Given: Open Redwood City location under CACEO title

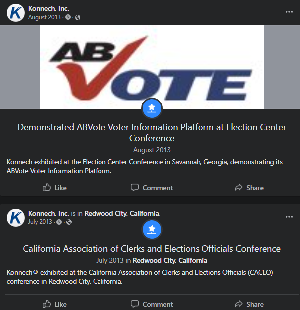Looking at the screenshot, I should click(x=170, y=260).
